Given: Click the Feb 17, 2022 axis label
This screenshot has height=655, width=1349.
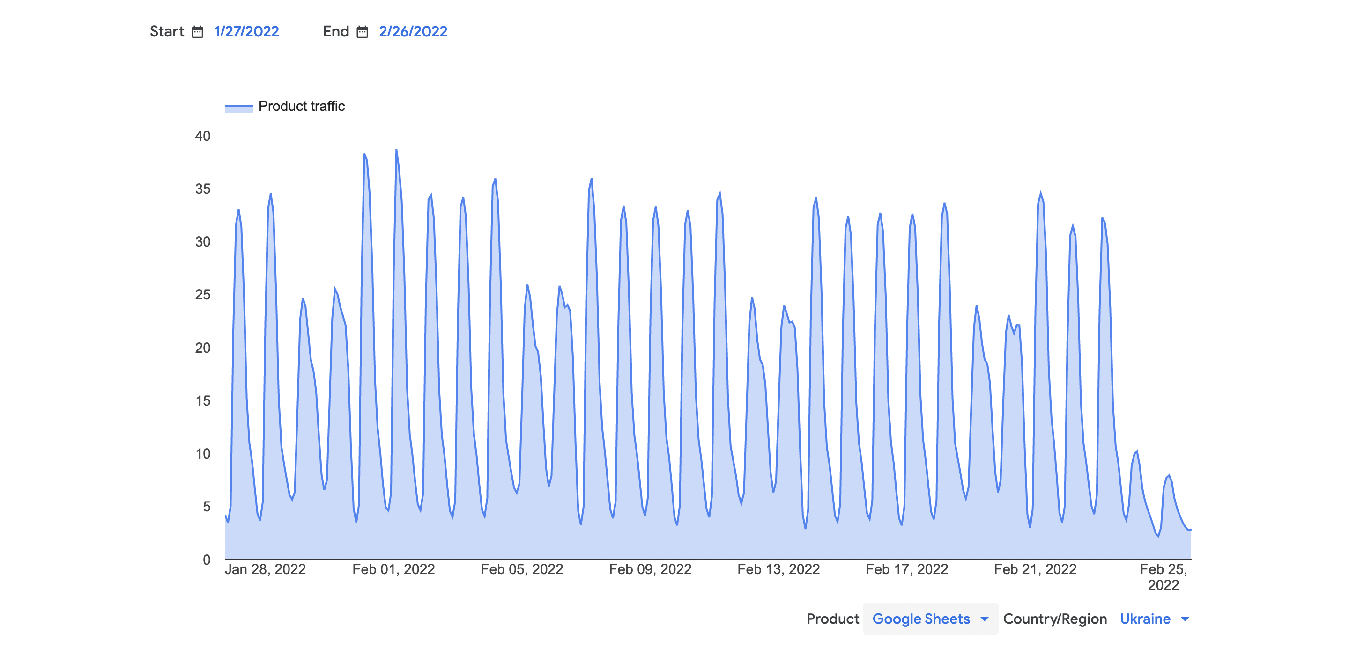Looking at the screenshot, I should 906,569.
